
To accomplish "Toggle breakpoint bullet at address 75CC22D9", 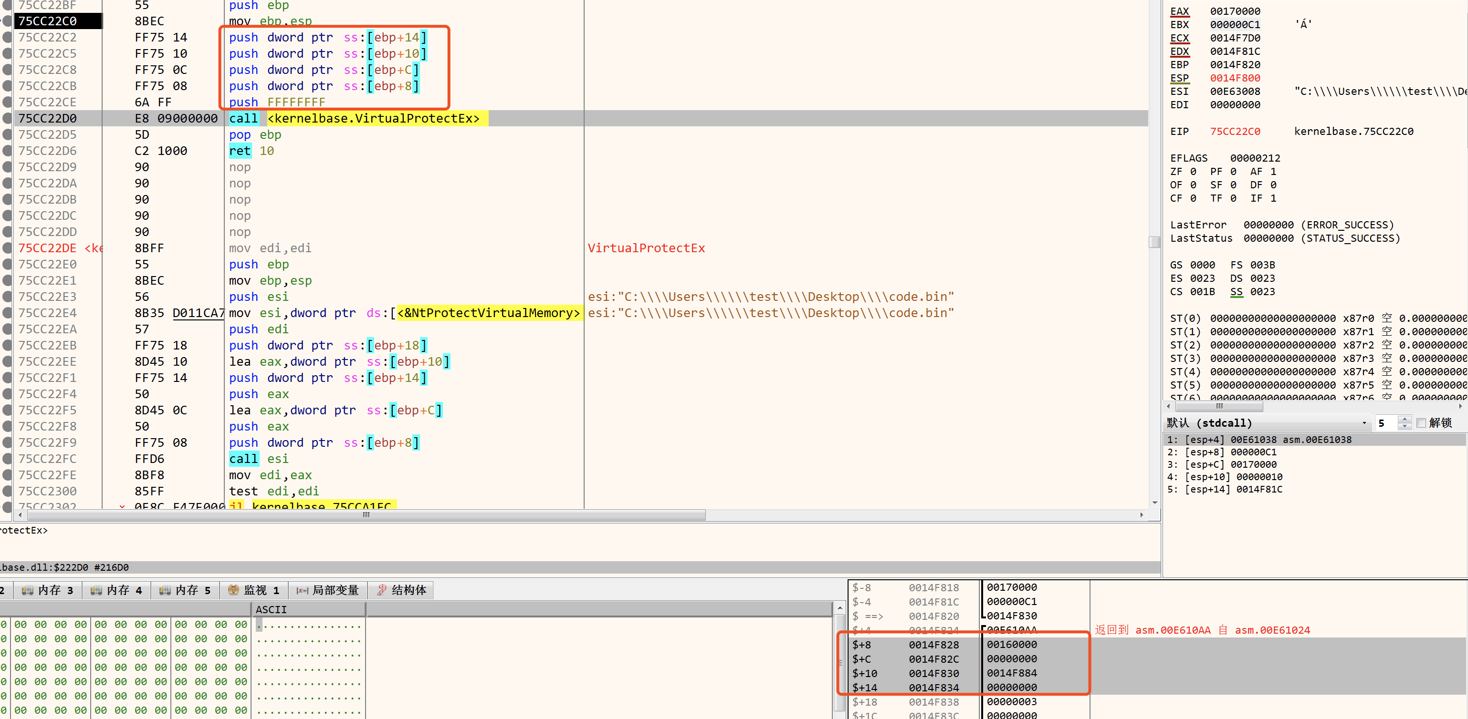I will click(8, 167).
